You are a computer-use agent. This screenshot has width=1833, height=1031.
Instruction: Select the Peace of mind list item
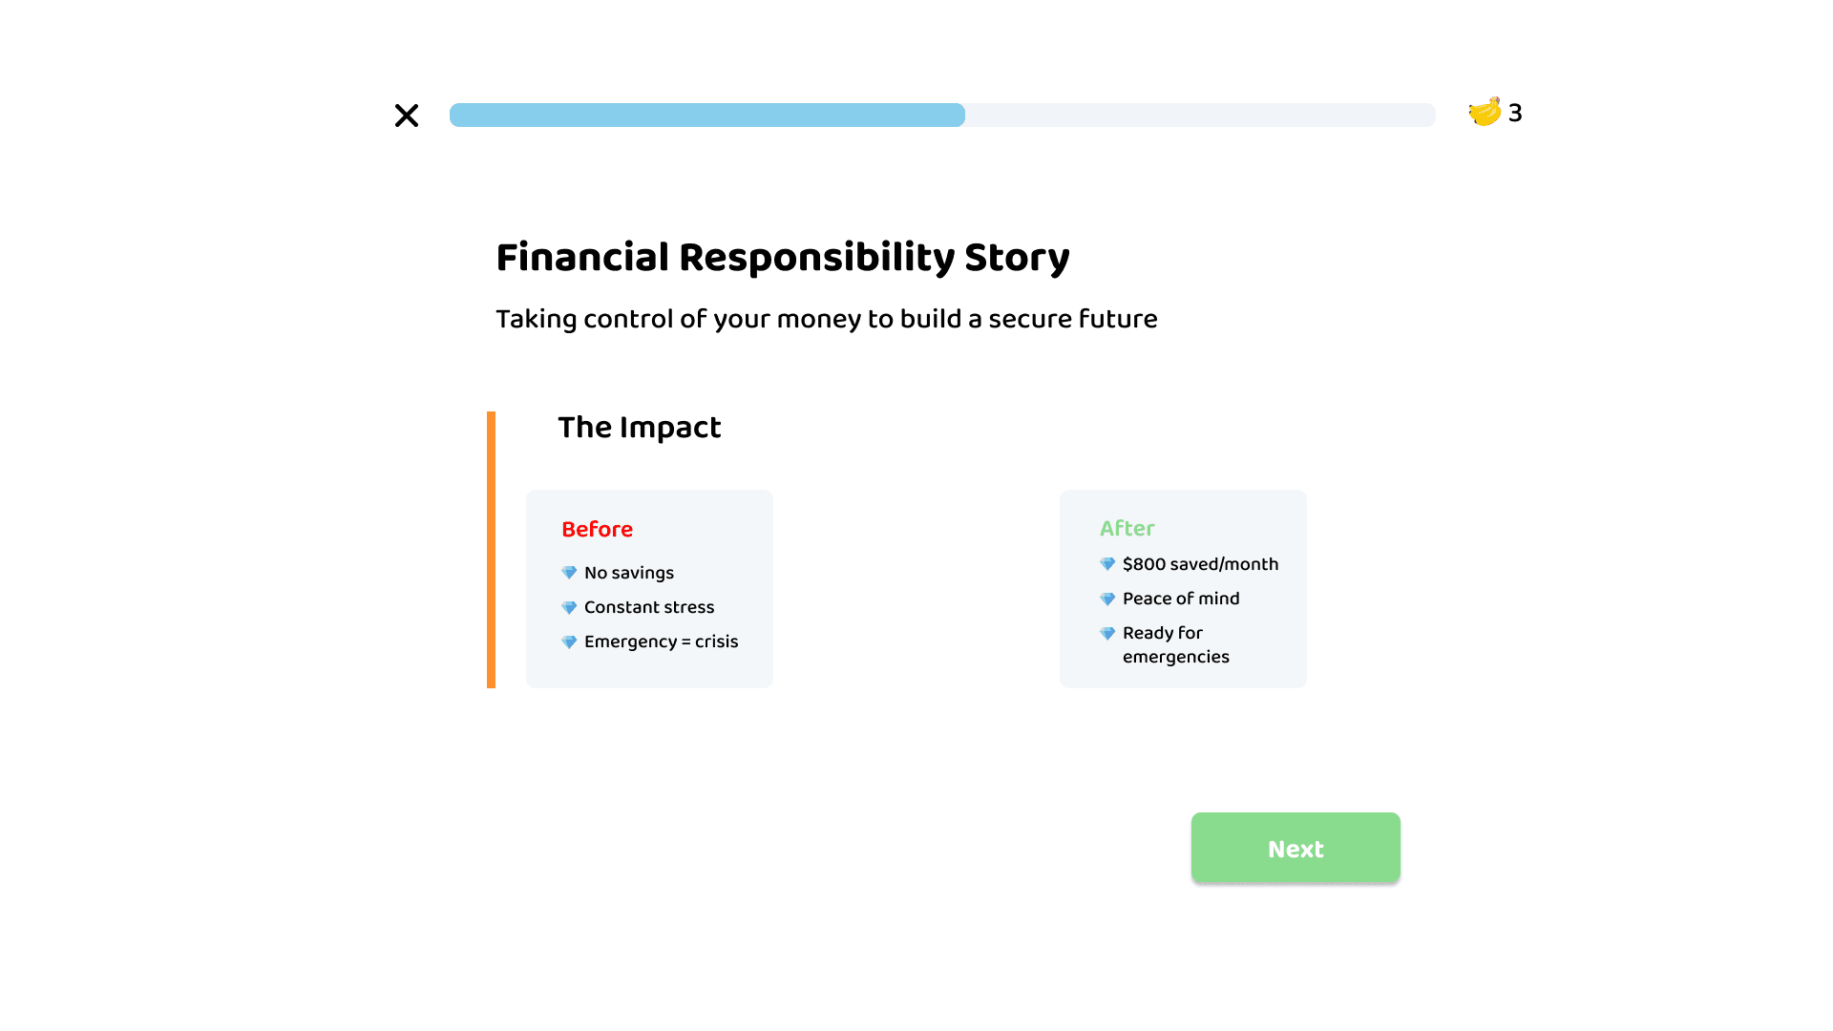click(1181, 598)
